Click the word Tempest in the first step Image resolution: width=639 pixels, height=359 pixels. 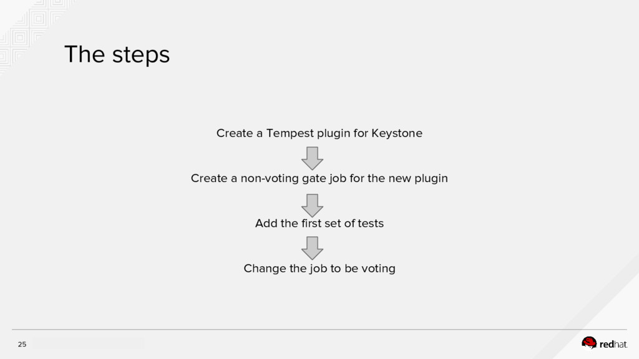click(289, 133)
